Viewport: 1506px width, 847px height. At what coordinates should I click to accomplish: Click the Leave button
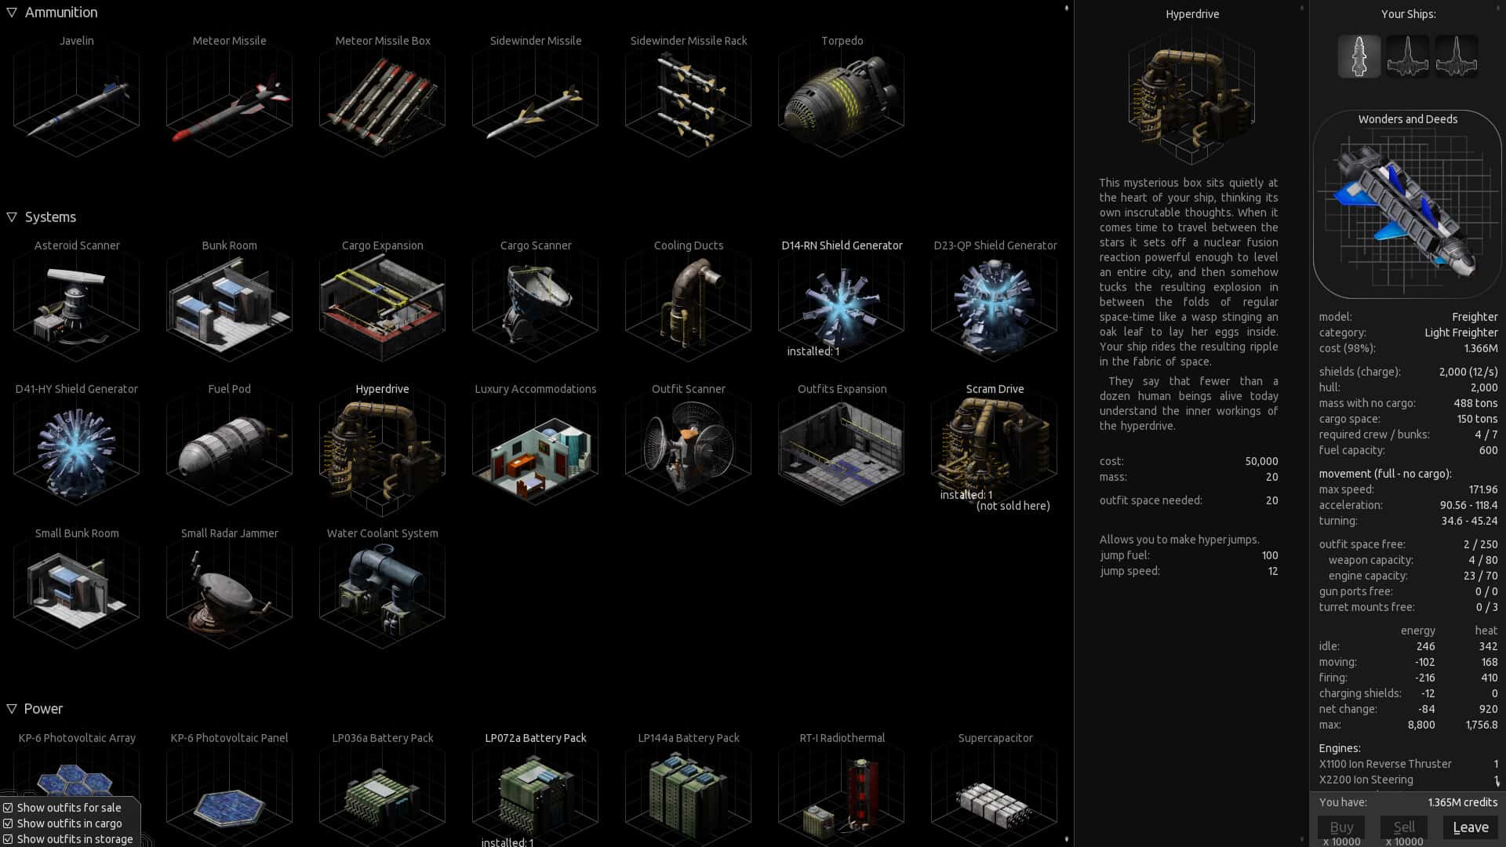coord(1471,827)
